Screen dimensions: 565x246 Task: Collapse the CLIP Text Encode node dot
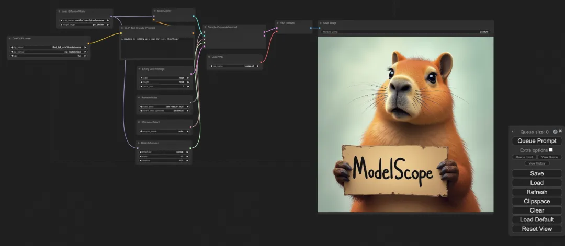coord(122,27)
